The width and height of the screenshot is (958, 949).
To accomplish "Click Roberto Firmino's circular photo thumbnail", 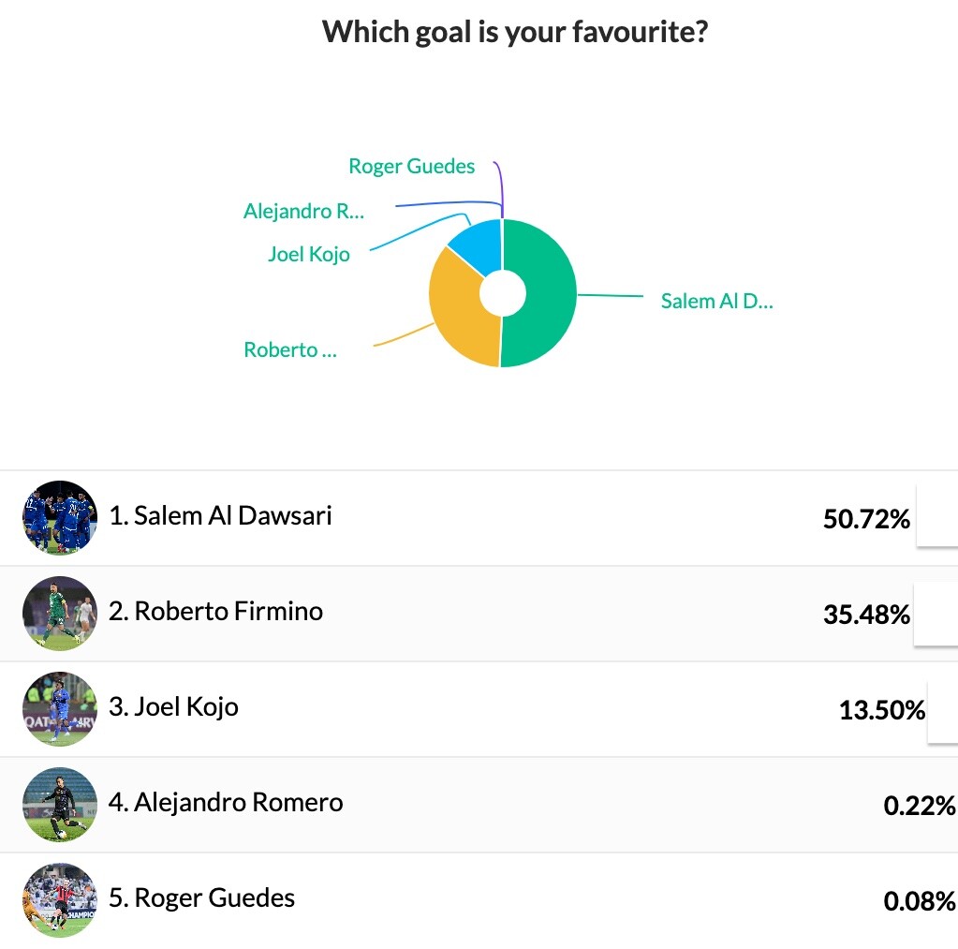I will point(60,613).
